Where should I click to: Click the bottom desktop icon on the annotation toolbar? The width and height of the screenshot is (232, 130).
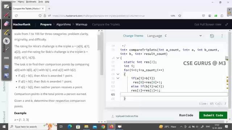pos(6,76)
